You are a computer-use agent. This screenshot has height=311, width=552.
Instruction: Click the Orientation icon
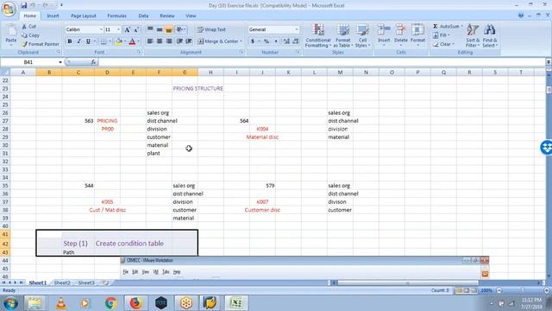pos(180,29)
